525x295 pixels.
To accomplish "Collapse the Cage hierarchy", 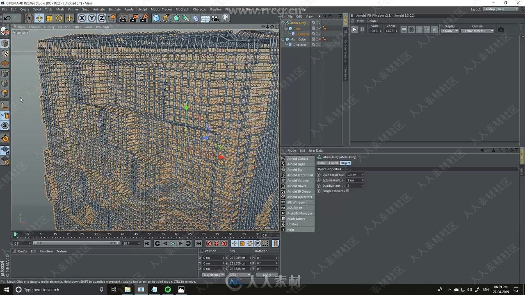I will [x=286, y=28].
